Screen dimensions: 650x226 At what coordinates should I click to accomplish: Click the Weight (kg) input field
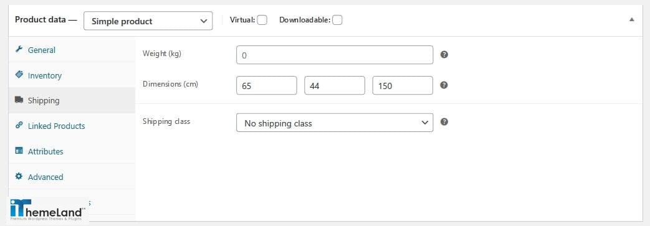(335, 55)
